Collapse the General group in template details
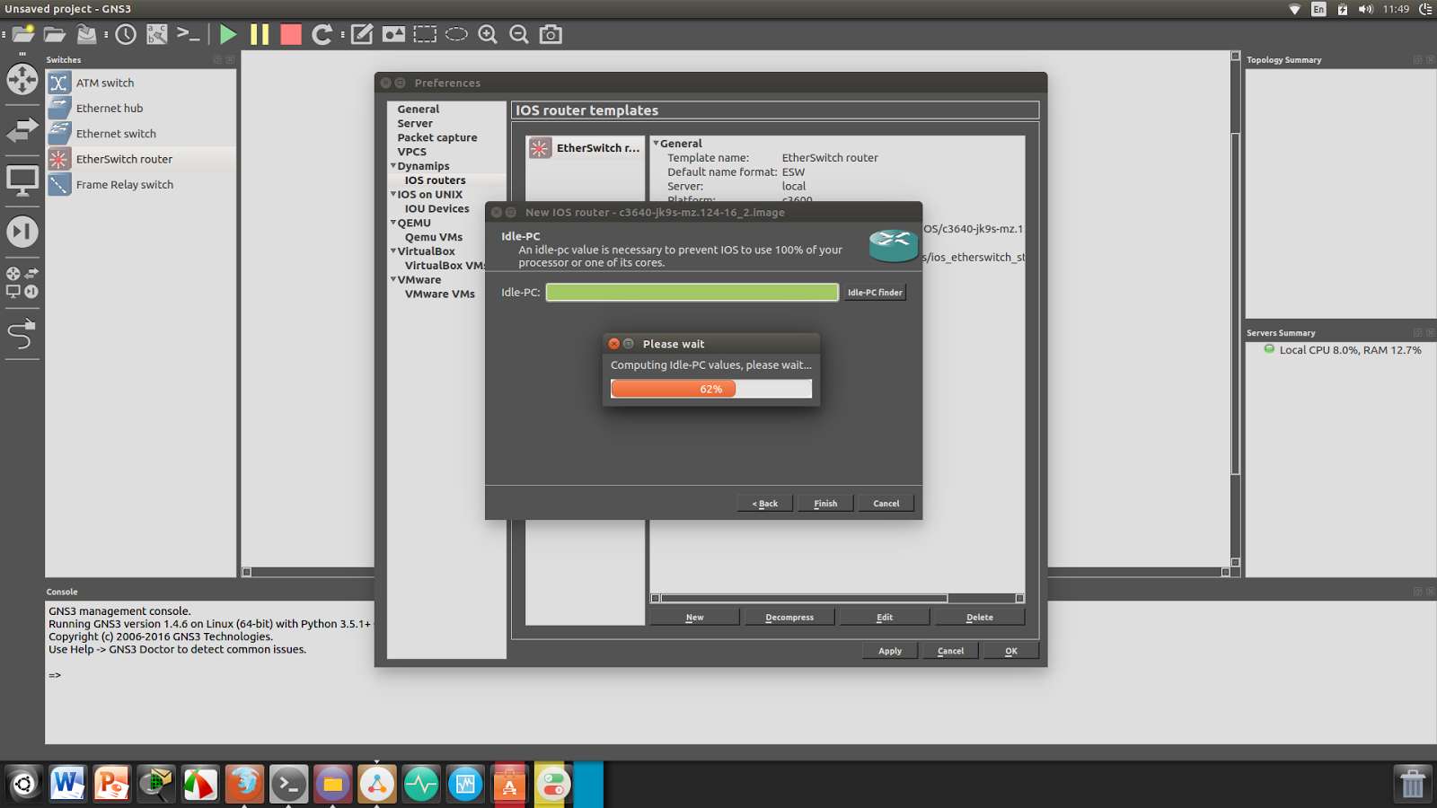Image resolution: width=1437 pixels, height=808 pixels. tap(656, 143)
